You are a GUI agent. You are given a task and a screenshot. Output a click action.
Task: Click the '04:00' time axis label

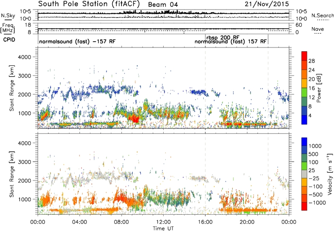79,222
